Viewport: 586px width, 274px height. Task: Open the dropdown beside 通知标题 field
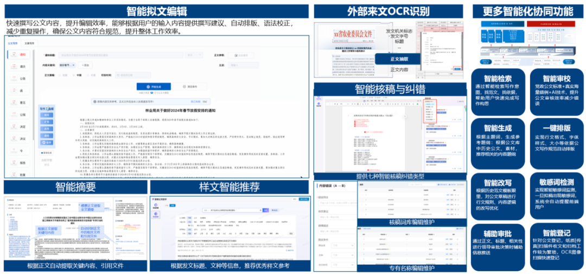pos(194,55)
